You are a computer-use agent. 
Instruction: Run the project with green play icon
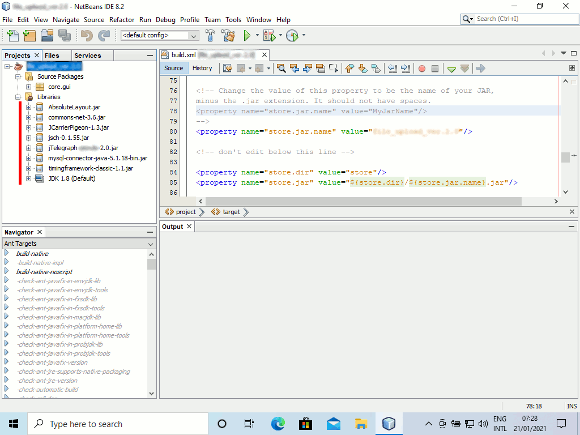click(247, 36)
